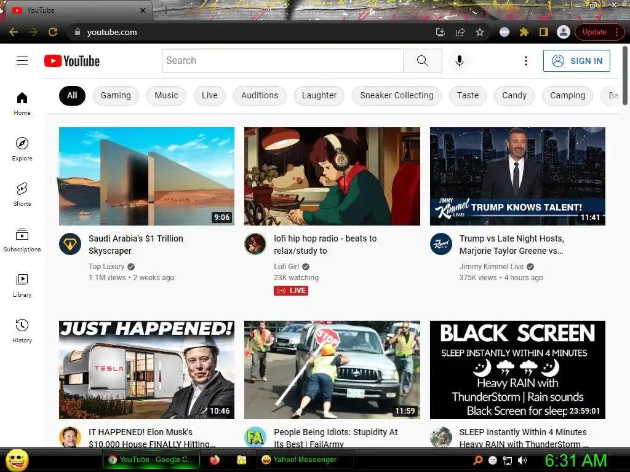This screenshot has width=630, height=472.
Task: Select the All filter chip
Action: (x=72, y=95)
